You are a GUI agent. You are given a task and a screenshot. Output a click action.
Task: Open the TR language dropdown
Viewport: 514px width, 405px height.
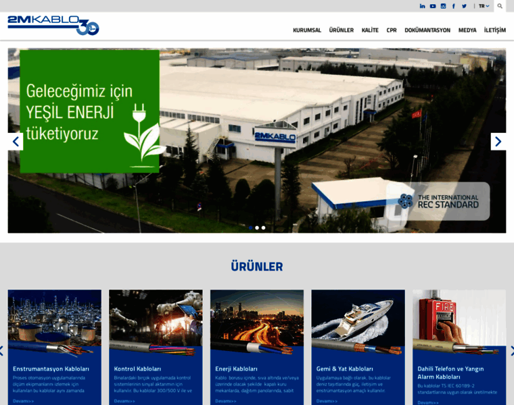[x=484, y=6]
